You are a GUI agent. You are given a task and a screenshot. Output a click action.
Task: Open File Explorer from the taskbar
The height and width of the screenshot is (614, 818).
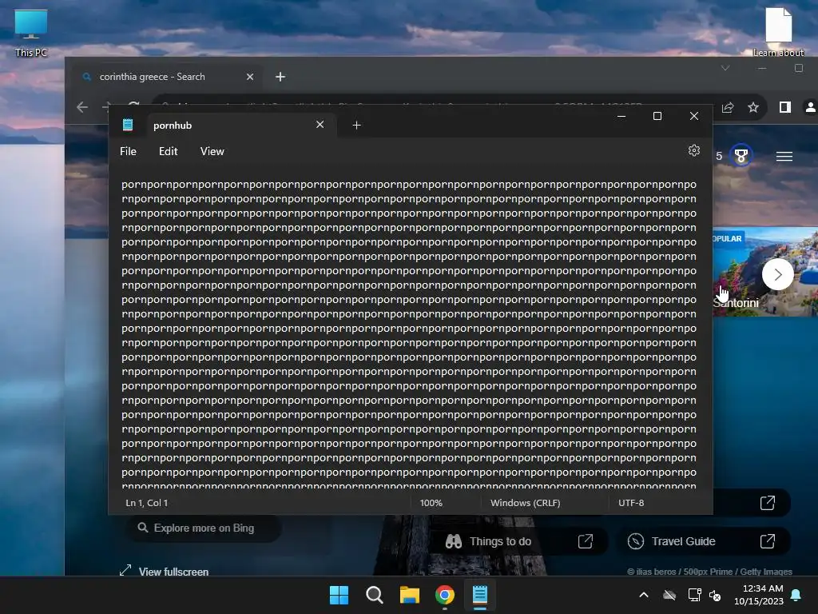pyautogui.click(x=410, y=595)
